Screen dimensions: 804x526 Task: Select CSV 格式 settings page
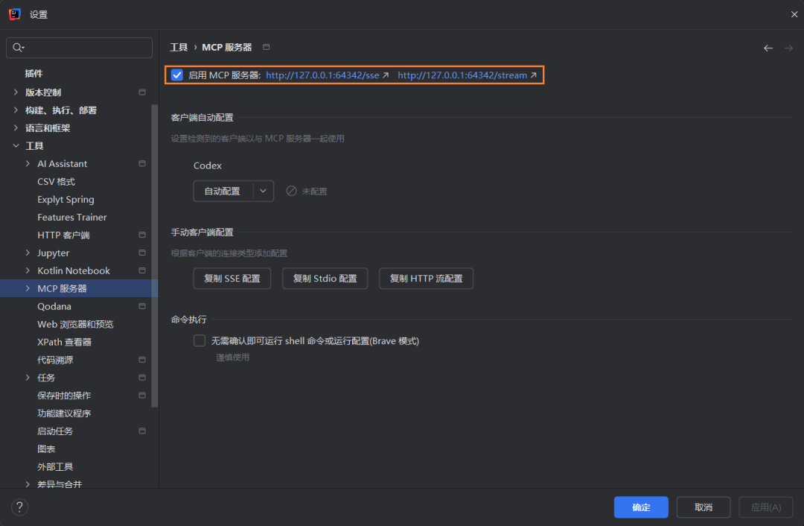pos(56,182)
